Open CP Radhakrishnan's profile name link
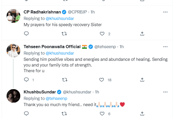Image resolution: width=178 pixels, height=118 pixels. pos(42,12)
